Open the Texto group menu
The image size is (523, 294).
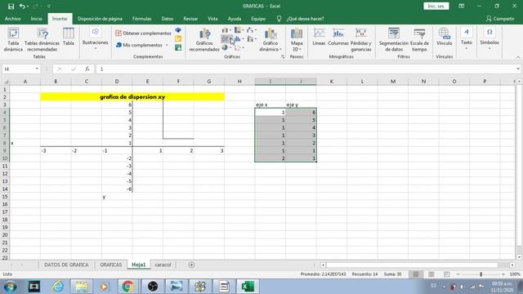point(467,38)
